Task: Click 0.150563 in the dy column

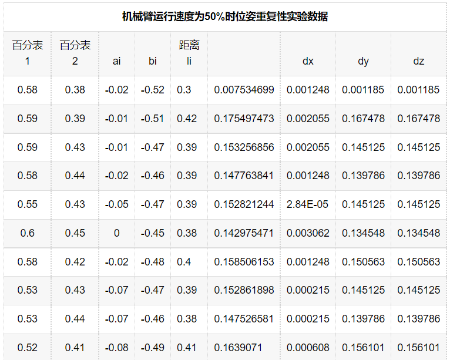Action: click(363, 261)
